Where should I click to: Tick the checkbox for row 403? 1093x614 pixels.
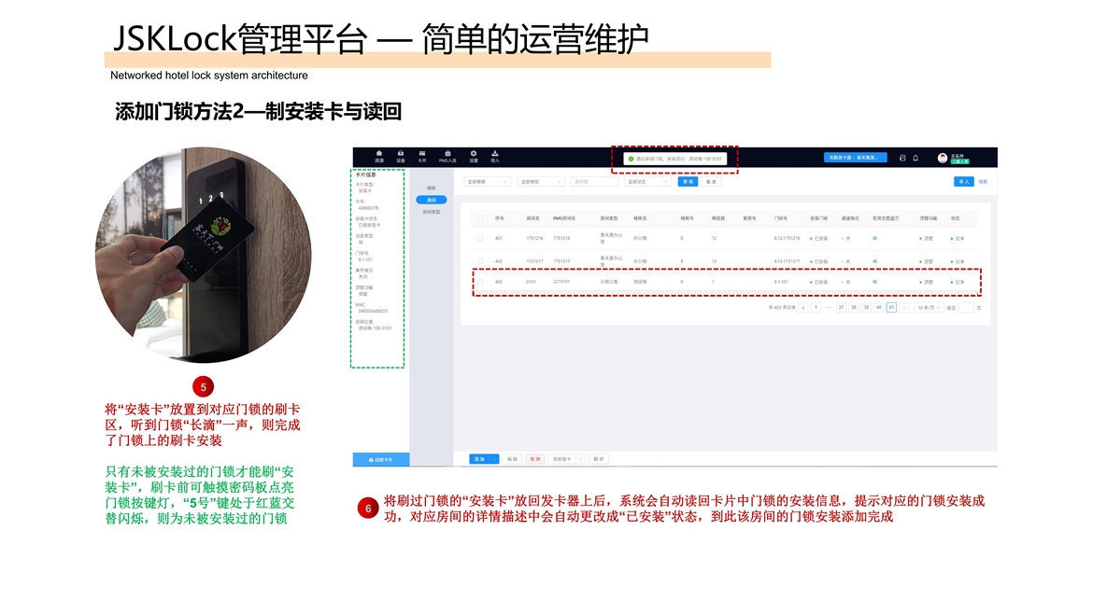[480, 281]
